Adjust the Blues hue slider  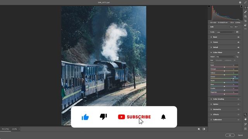224,86
